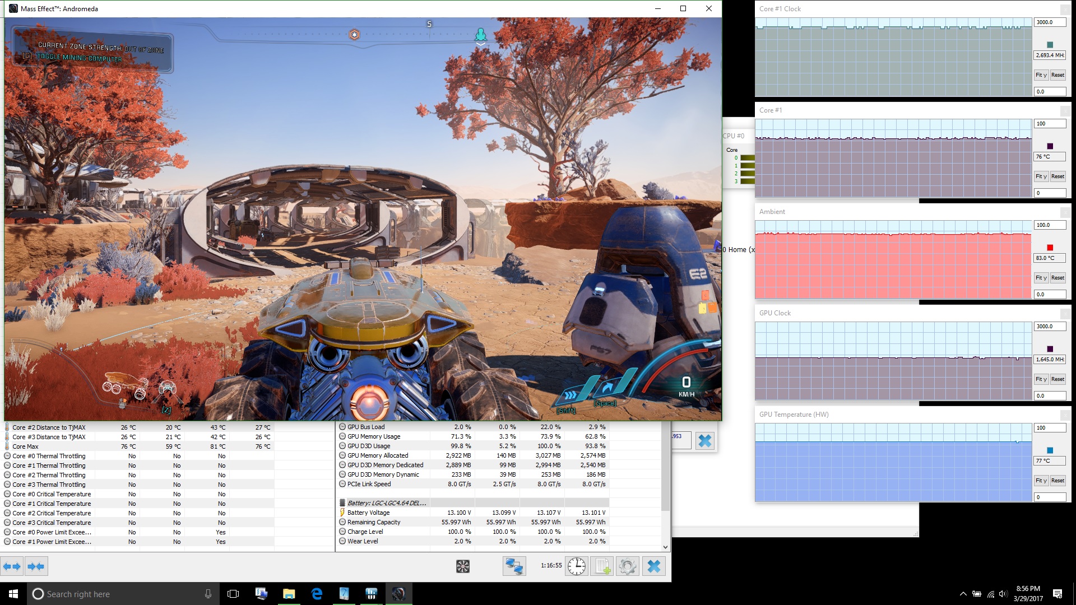Click Fit y in Core #1 Clock graph
Image resolution: width=1076 pixels, height=605 pixels.
(x=1041, y=75)
